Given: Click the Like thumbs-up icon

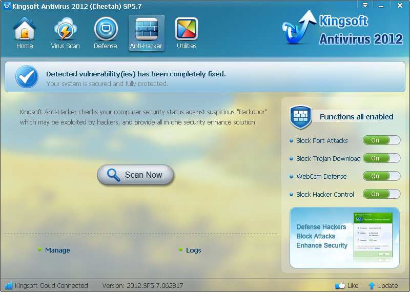Looking at the screenshot, I should (340, 285).
